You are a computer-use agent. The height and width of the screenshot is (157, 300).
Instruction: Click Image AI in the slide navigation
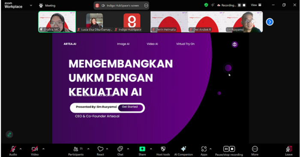pos(123,44)
